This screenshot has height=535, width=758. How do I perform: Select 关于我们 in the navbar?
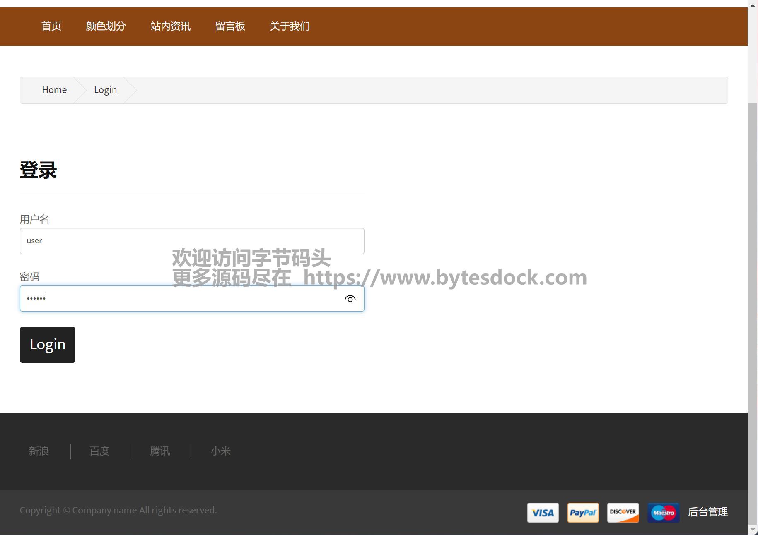(290, 26)
